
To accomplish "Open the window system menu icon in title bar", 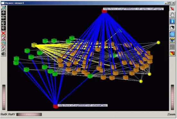I will (3, 3).
